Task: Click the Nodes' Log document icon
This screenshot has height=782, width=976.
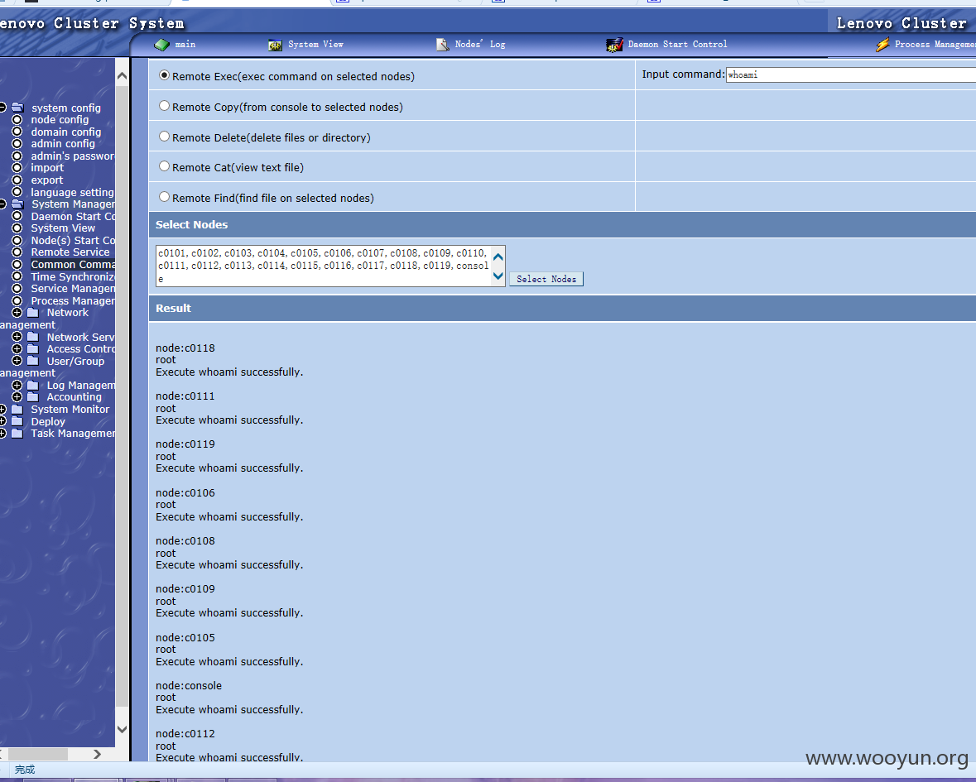Action: [x=443, y=45]
